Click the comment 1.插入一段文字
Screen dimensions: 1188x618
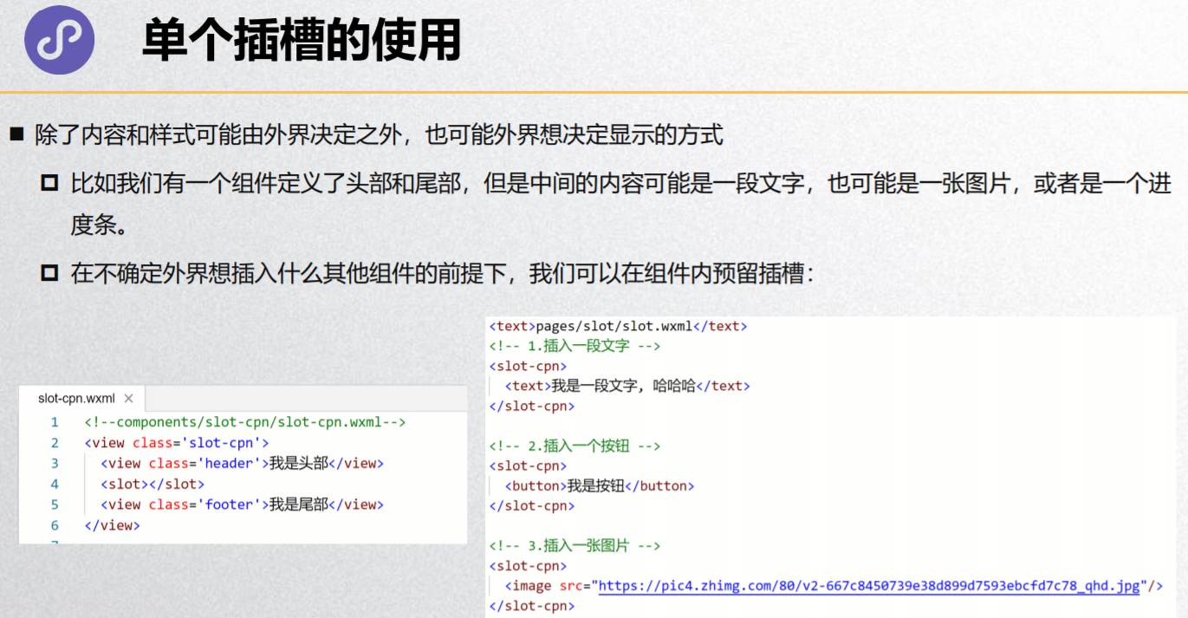575,346
